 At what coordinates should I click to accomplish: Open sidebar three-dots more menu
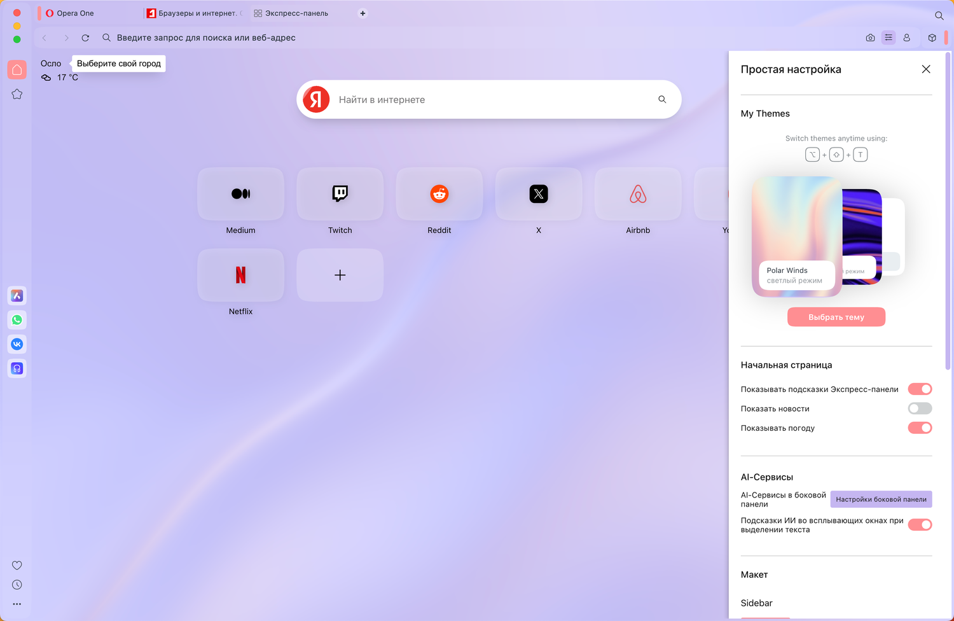(x=17, y=604)
